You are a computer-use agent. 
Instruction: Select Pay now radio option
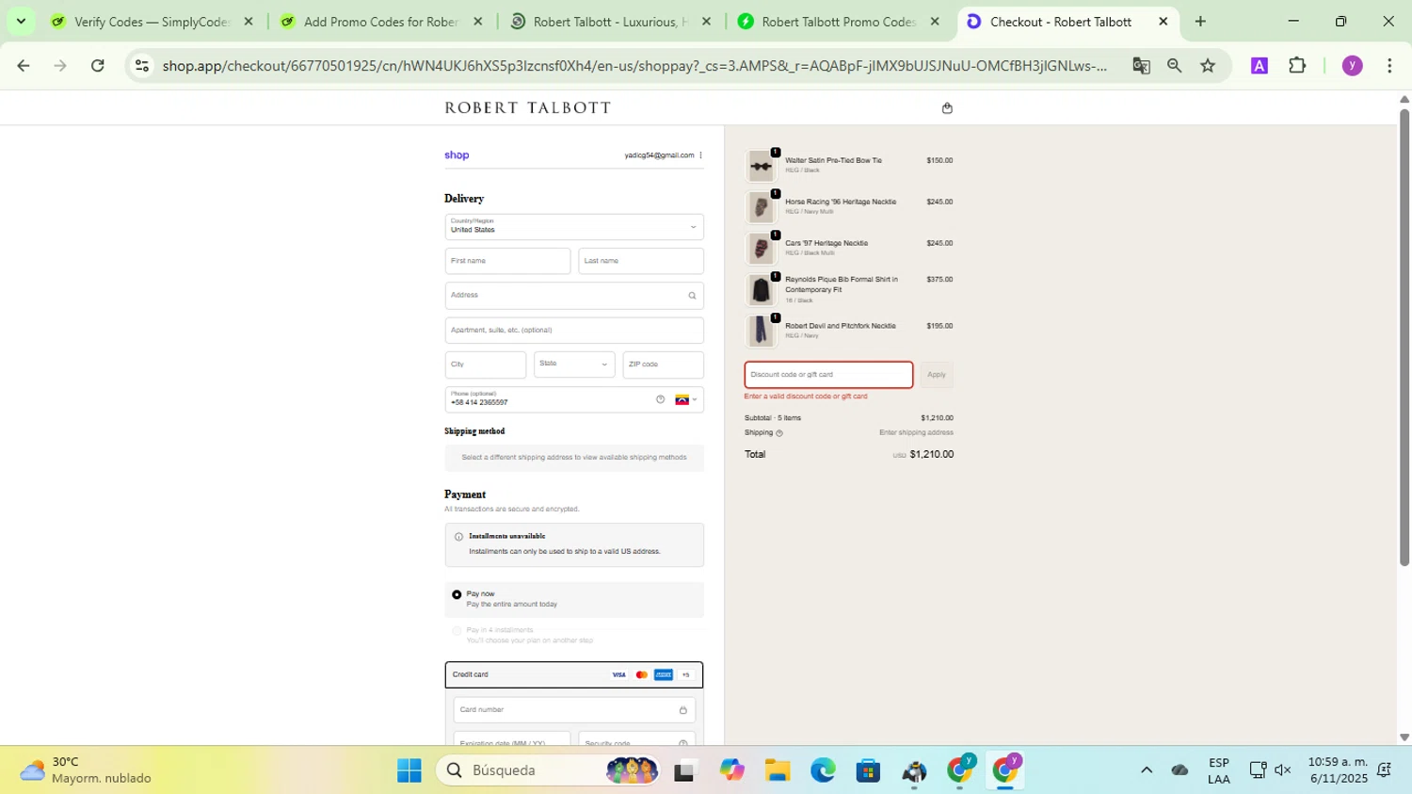click(457, 594)
